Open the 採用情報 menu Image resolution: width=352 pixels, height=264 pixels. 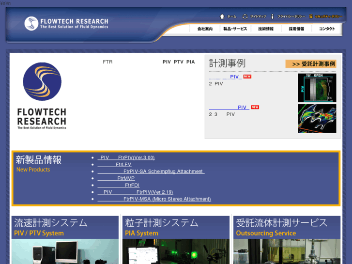(296, 29)
